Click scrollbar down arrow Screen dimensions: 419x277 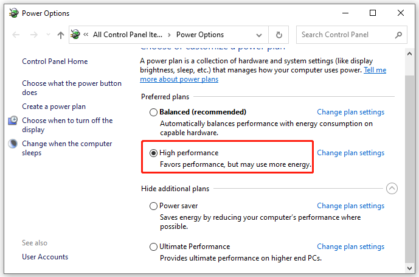[409, 268]
